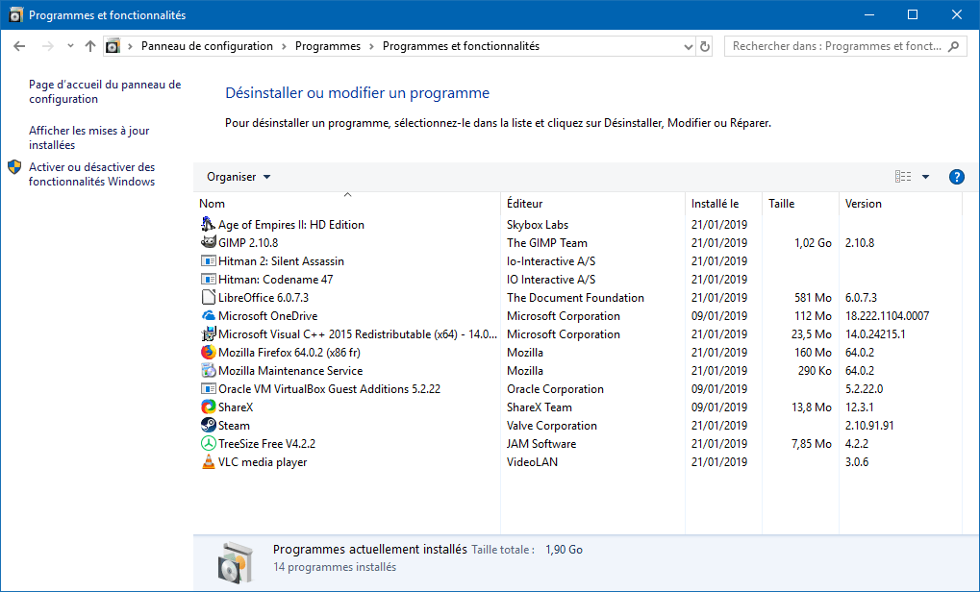The width and height of the screenshot is (980, 592).
Task: Click the VLC media player cone icon
Action: [208, 462]
